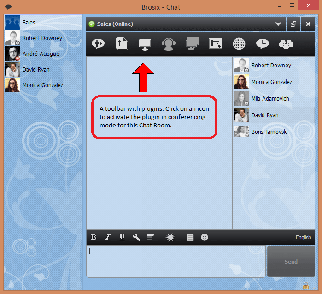Image resolution: width=322 pixels, height=294 pixels.
Task: Click the Sales group avatar icon
Action: coord(12,22)
